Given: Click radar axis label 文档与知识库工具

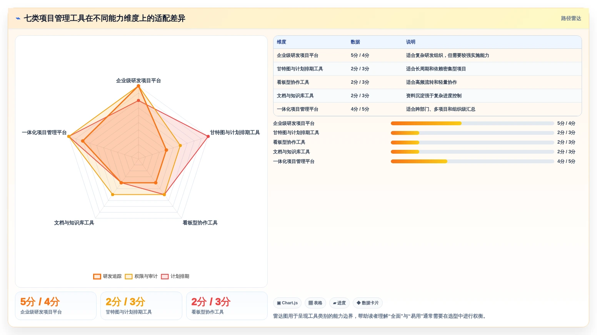Looking at the screenshot, I should 74,223.
